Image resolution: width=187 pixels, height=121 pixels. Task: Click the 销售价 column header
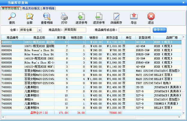[94, 37]
